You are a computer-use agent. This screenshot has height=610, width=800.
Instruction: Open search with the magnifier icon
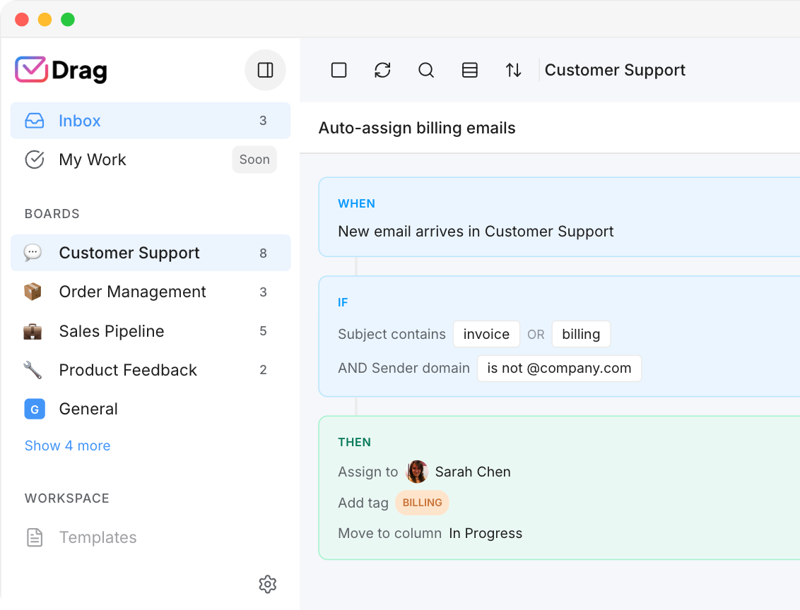point(426,70)
